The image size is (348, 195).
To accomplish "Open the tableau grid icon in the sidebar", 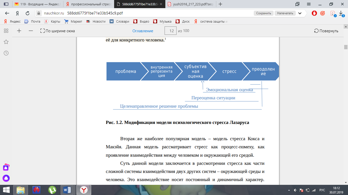I will point(6,31).
